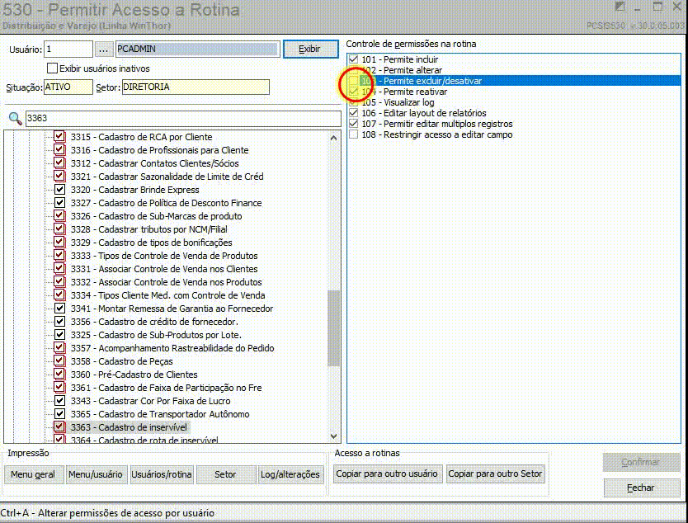Click the tree scroll up arrow
Image resolution: width=688 pixels, height=523 pixels.
[x=333, y=139]
